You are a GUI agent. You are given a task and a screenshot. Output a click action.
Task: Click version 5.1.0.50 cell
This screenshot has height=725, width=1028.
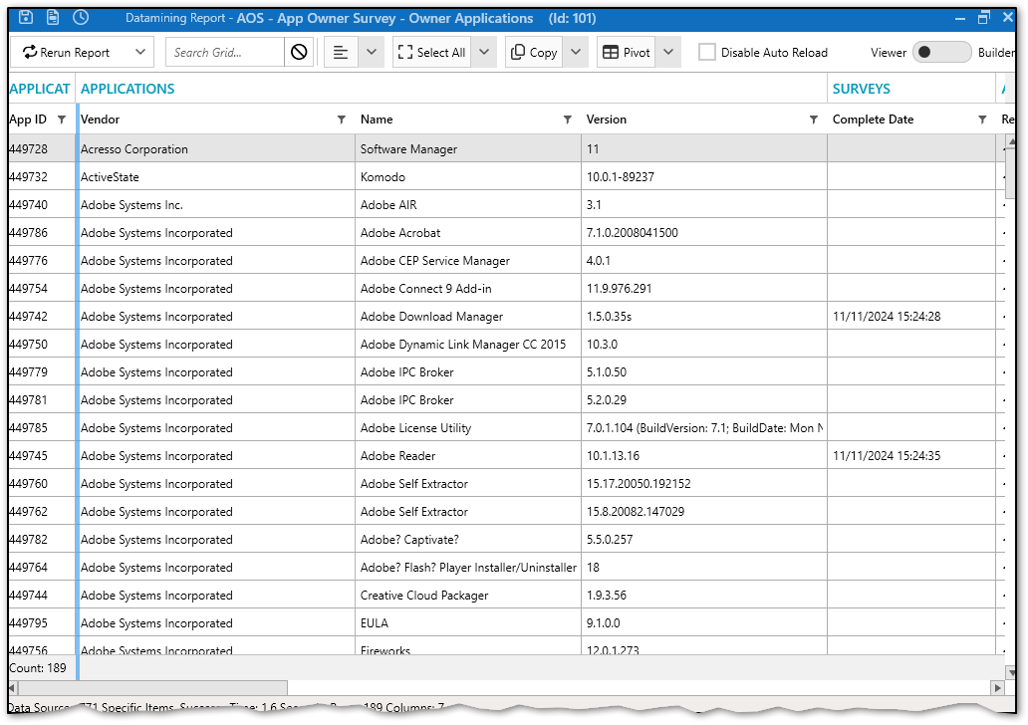coord(703,372)
